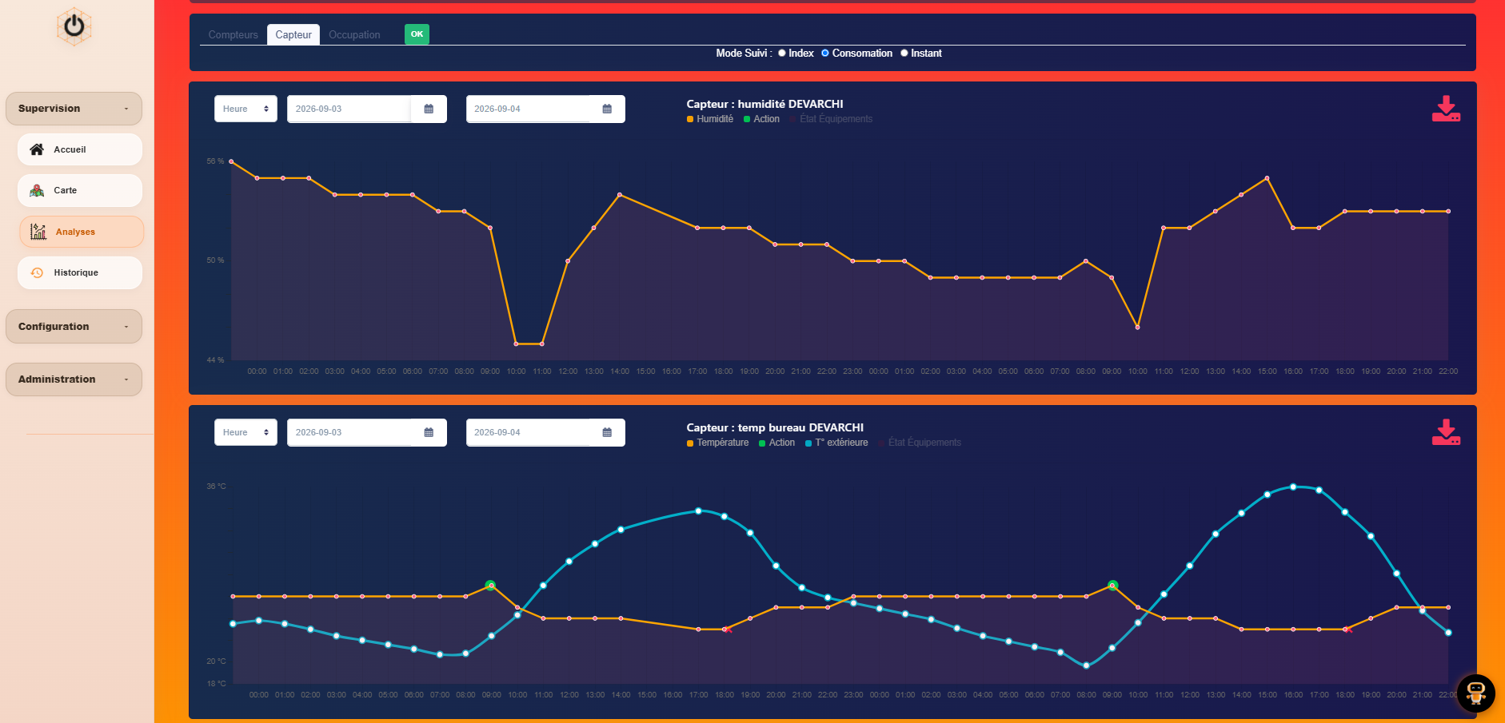Go to the Accueil page

point(80,149)
